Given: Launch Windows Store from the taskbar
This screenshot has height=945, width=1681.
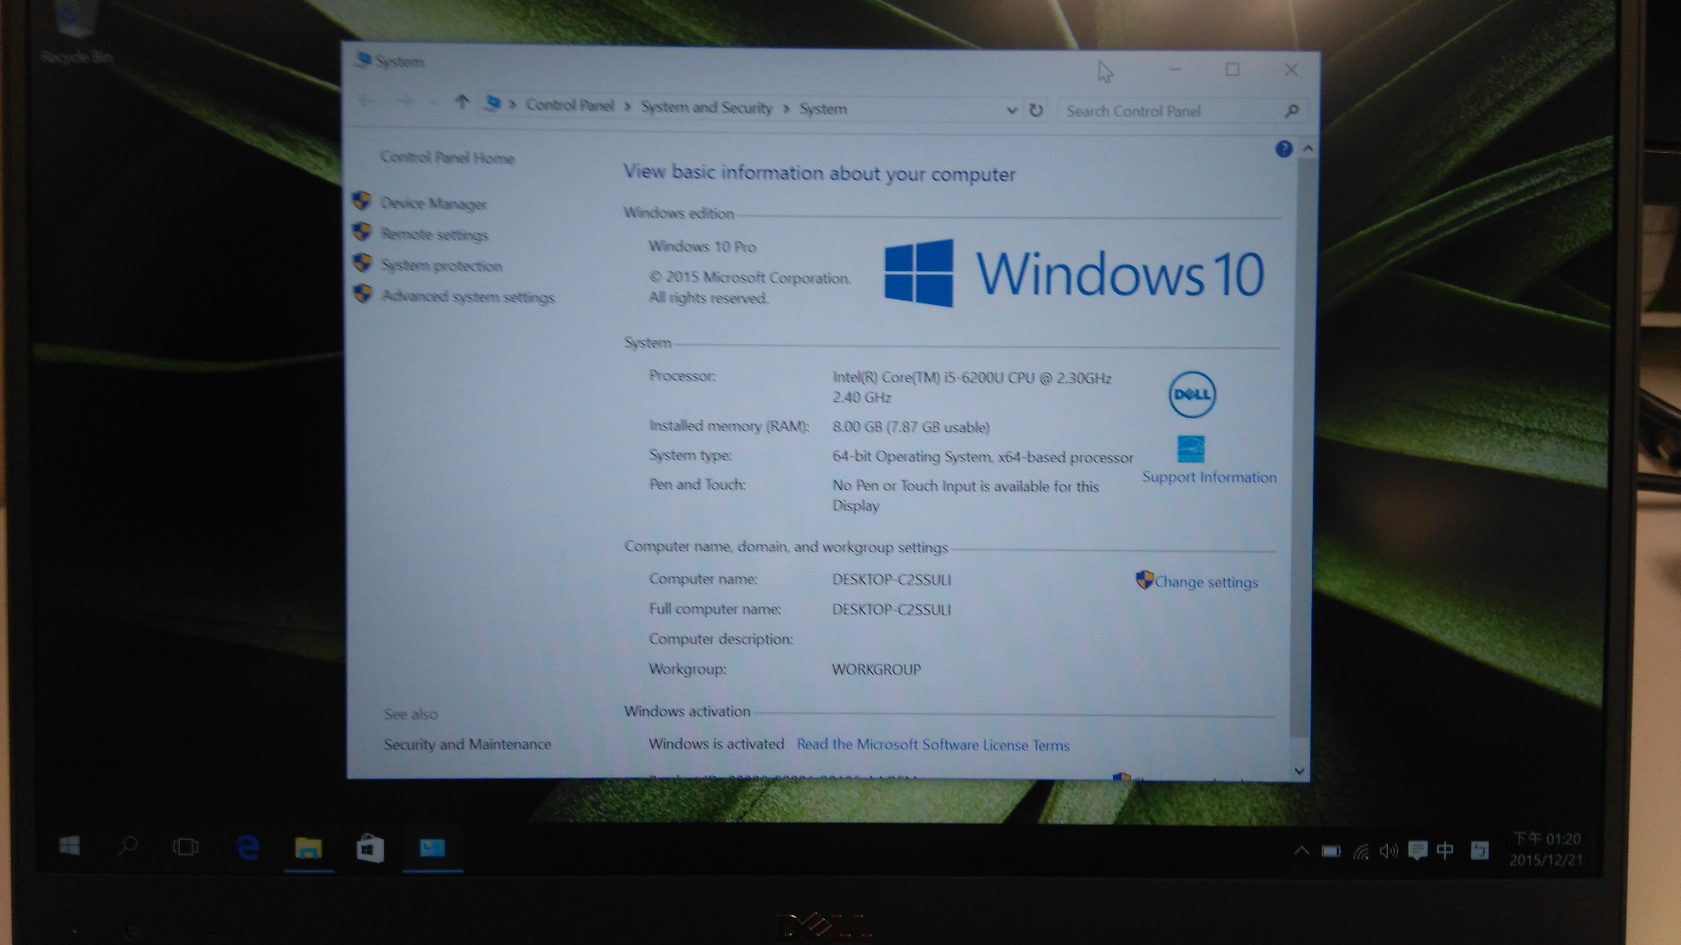Looking at the screenshot, I should (370, 849).
